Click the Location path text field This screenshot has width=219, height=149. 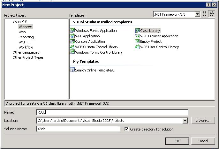(x=109, y=121)
